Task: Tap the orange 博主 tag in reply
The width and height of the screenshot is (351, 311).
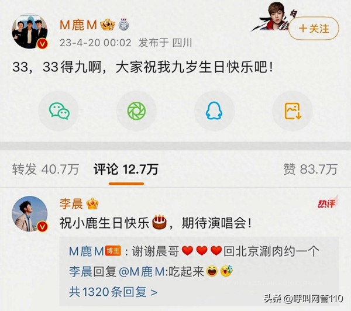Action: [x=113, y=251]
